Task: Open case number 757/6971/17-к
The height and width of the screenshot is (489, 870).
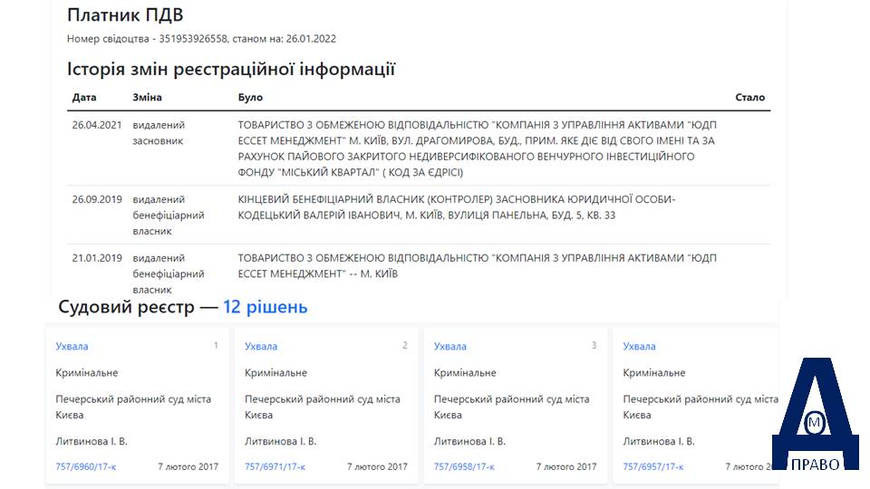Action: (275, 467)
